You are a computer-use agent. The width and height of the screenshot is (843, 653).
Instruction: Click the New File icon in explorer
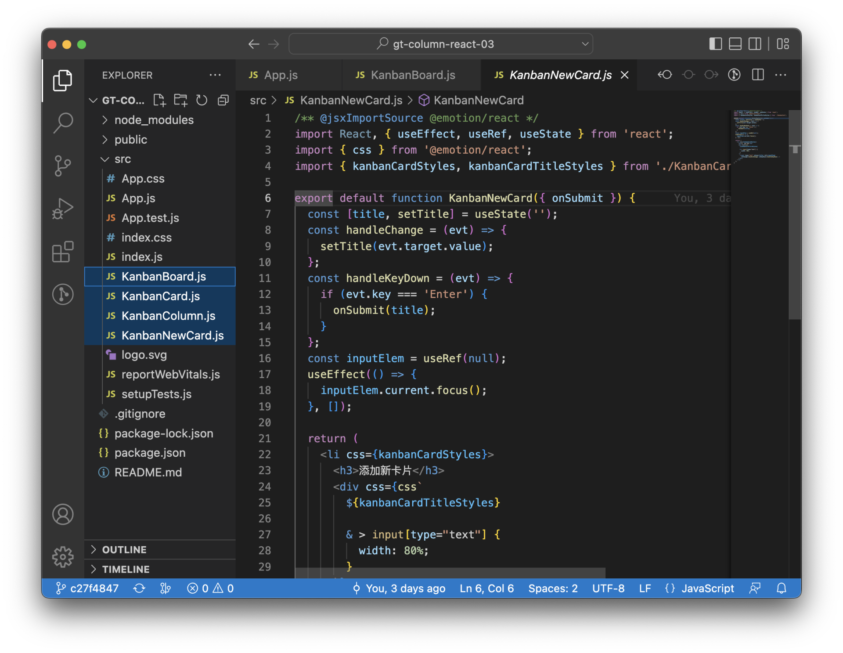159,100
